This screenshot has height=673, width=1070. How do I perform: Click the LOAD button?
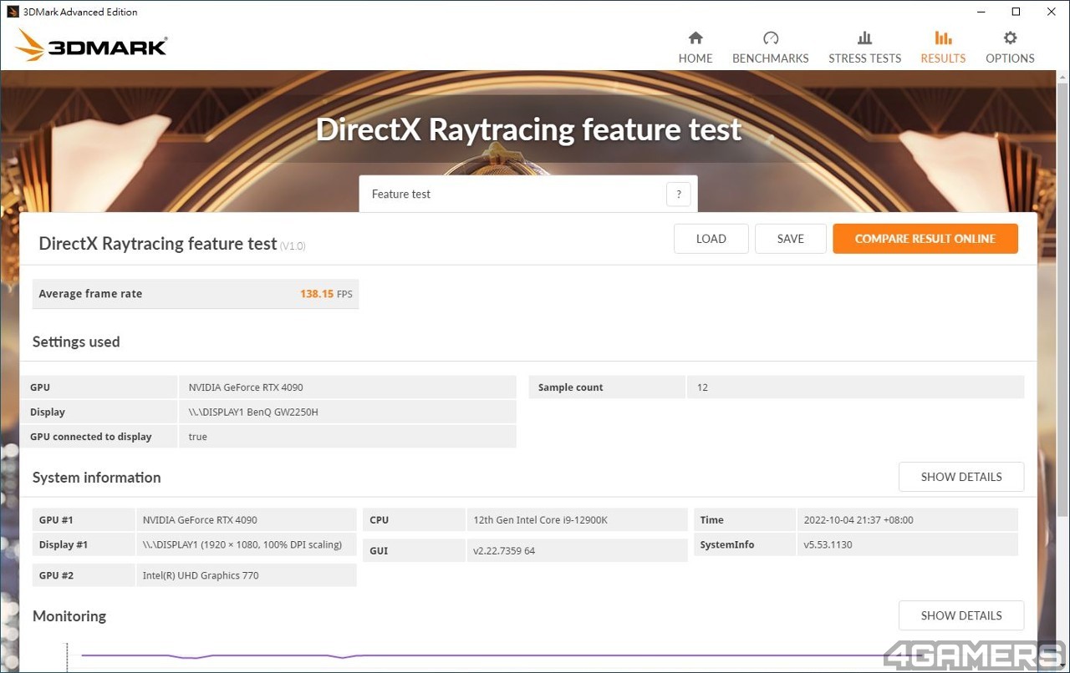click(x=711, y=239)
